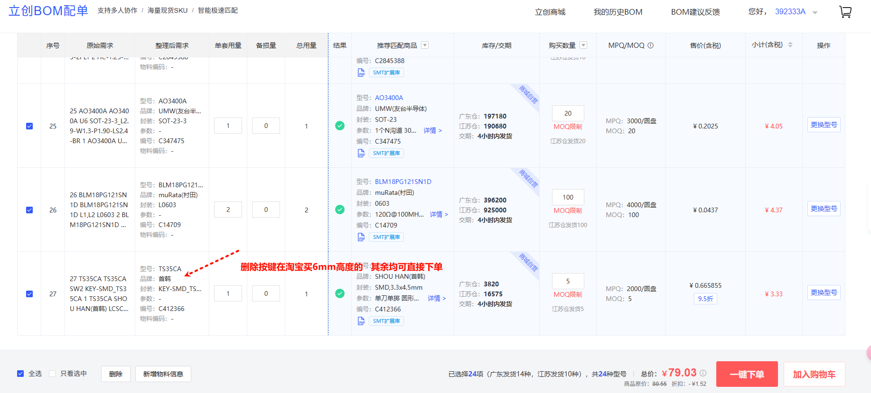The image size is (871, 393).
Task: Click total price ¥79.03
Action: (x=679, y=373)
